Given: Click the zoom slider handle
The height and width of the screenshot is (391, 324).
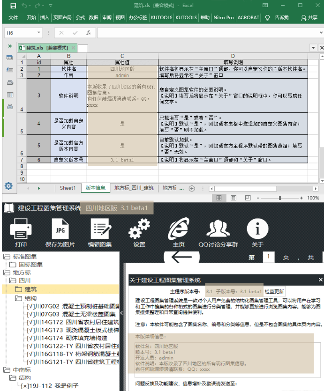Looking at the screenshot, I should [280, 198].
